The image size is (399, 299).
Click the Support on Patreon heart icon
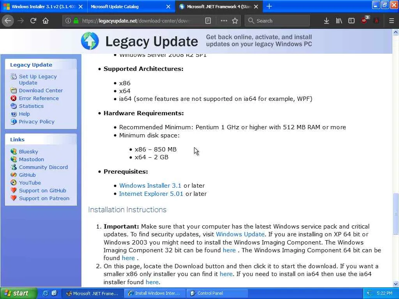[14, 198]
